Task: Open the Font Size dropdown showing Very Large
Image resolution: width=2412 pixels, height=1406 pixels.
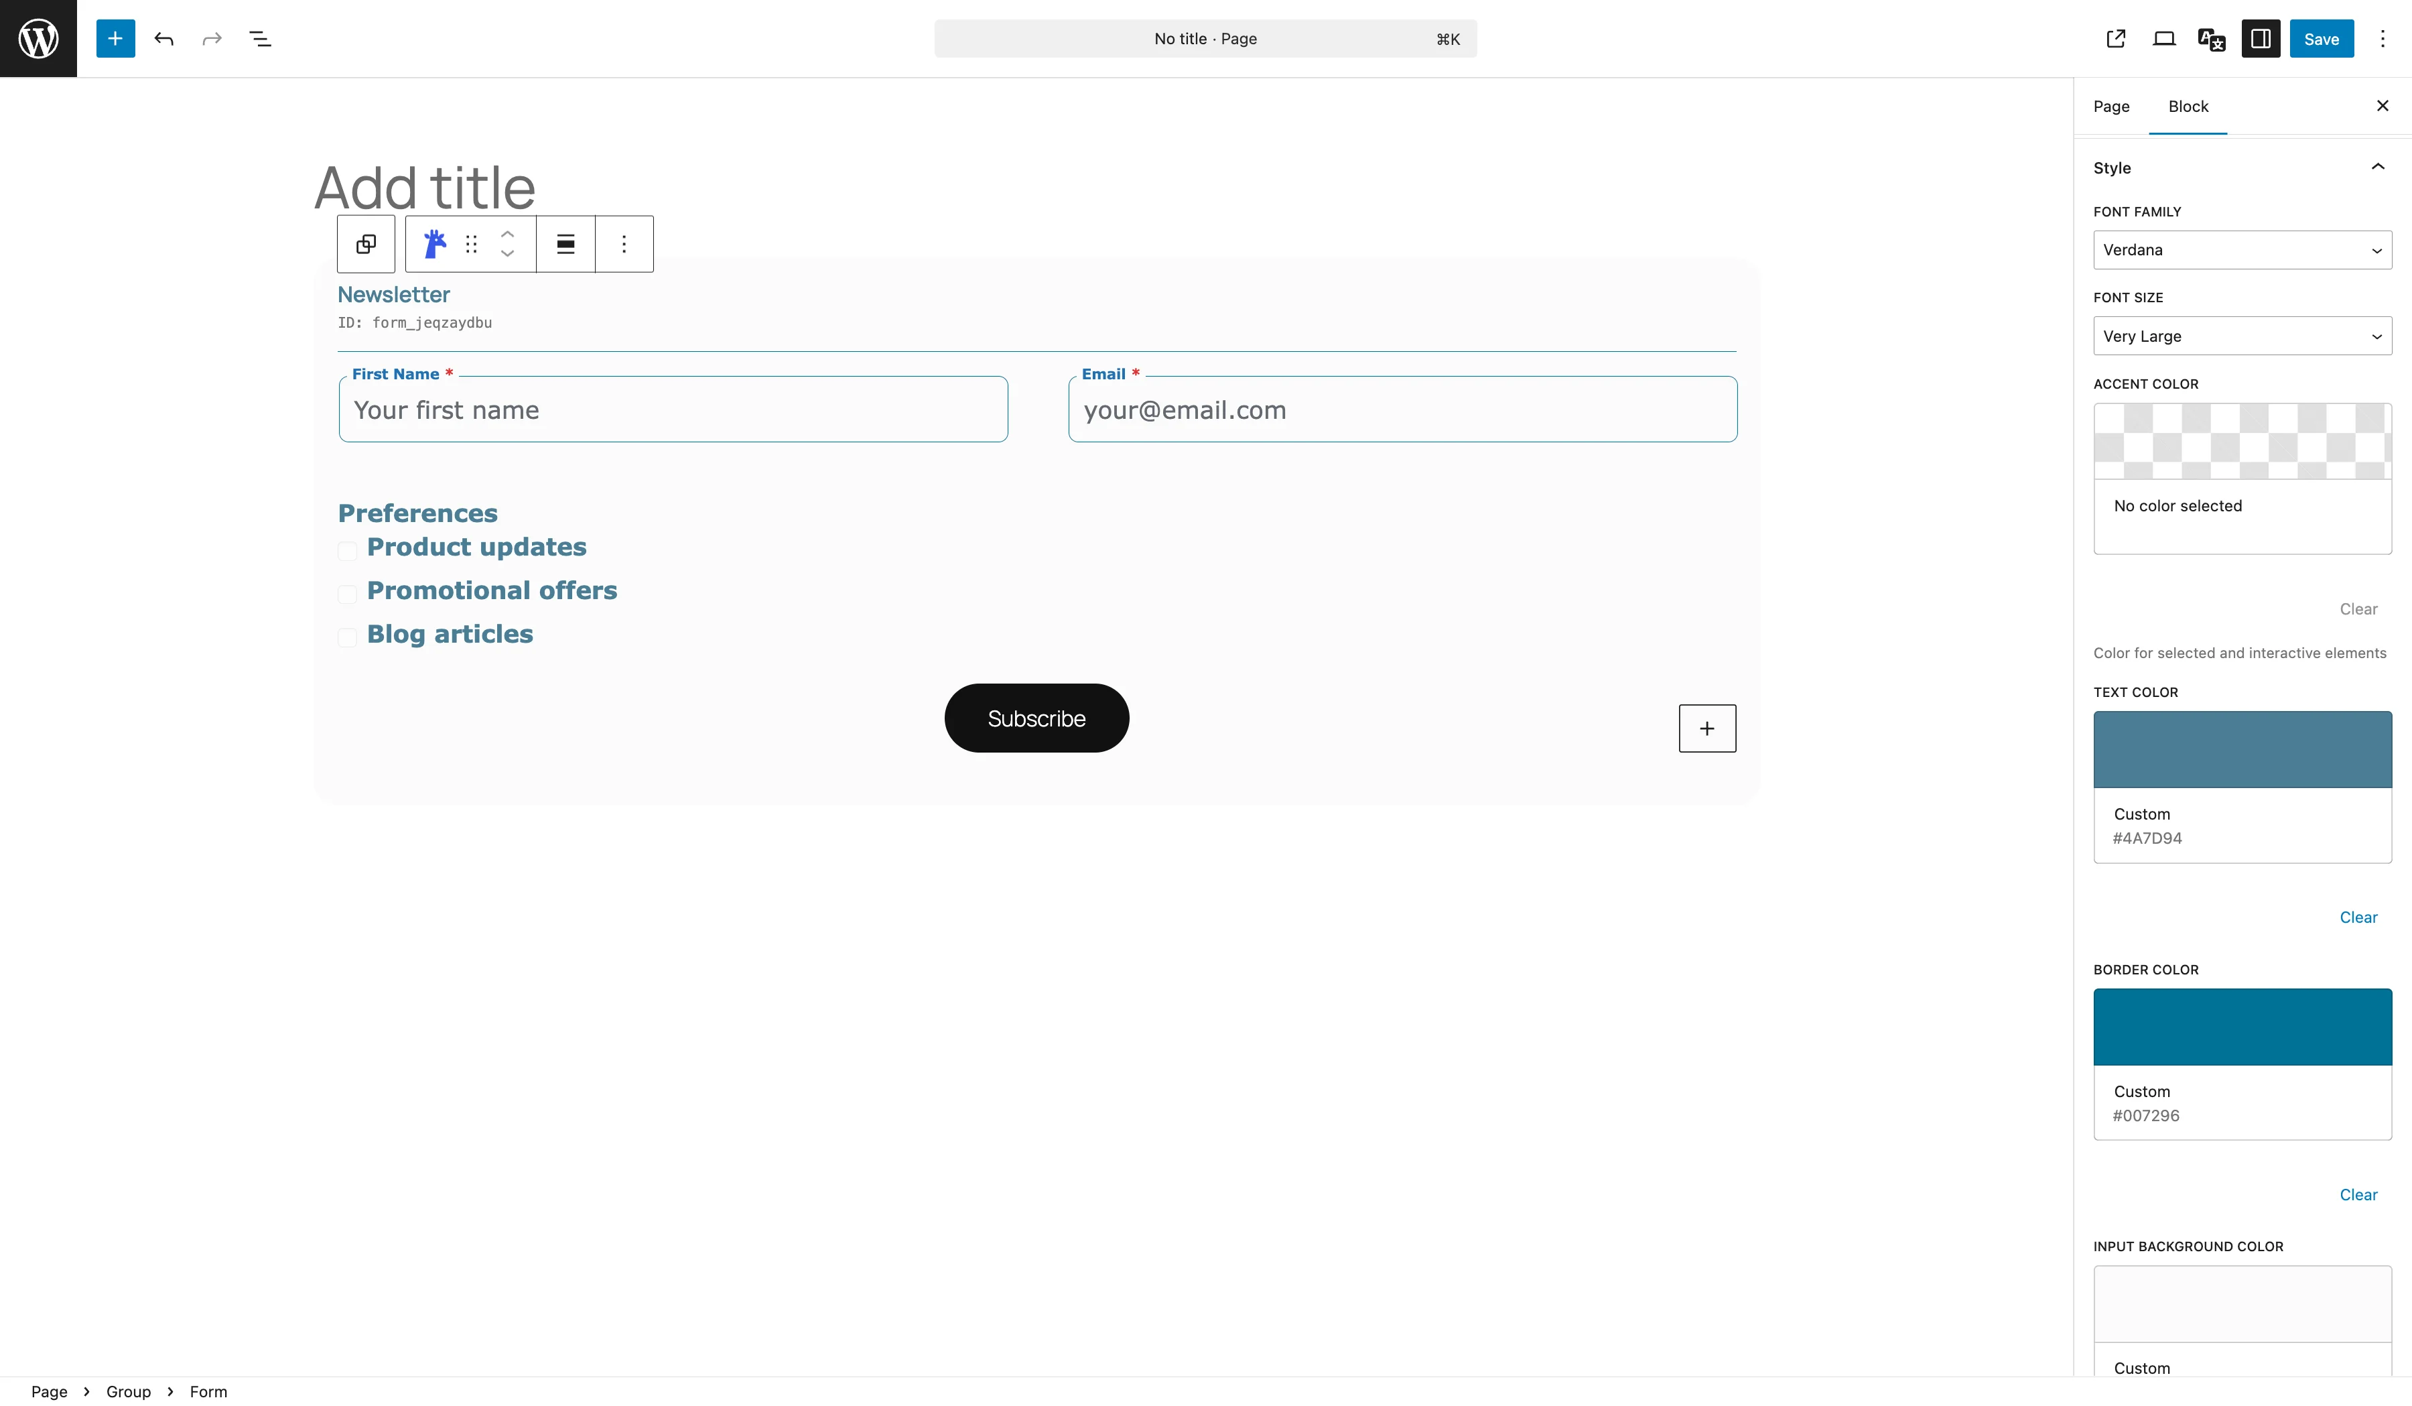Action: pos(2242,336)
